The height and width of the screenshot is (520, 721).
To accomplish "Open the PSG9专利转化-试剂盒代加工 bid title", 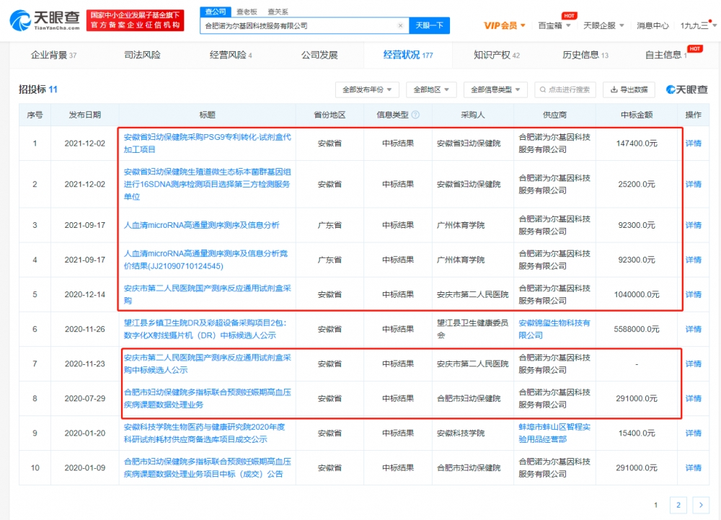I will click(208, 144).
